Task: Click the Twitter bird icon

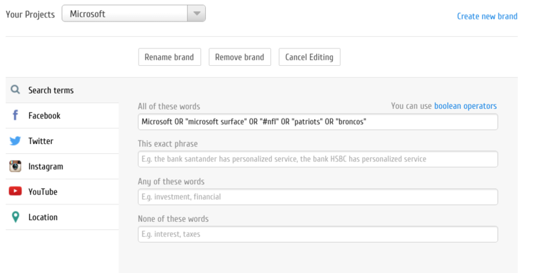Action: coord(15,141)
